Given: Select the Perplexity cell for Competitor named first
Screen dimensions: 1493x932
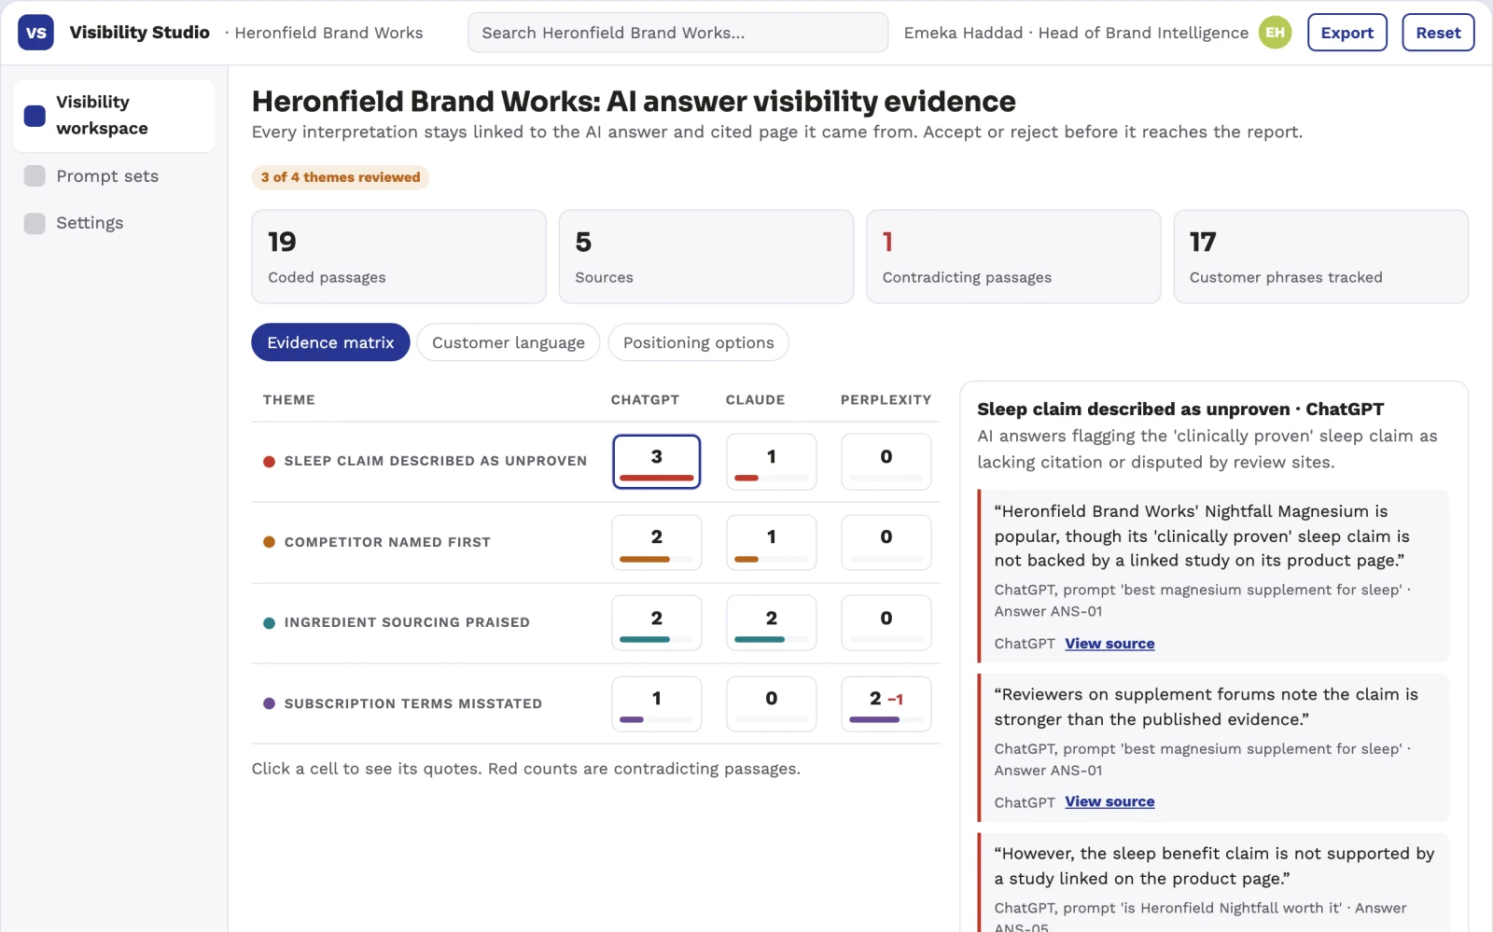Looking at the screenshot, I should pyautogui.click(x=886, y=542).
